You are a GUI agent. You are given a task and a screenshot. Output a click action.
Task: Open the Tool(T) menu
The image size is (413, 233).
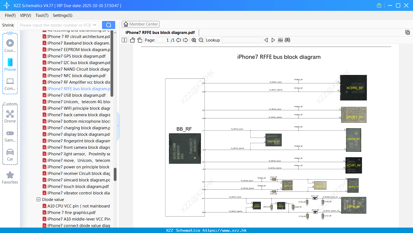coord(42,15)
